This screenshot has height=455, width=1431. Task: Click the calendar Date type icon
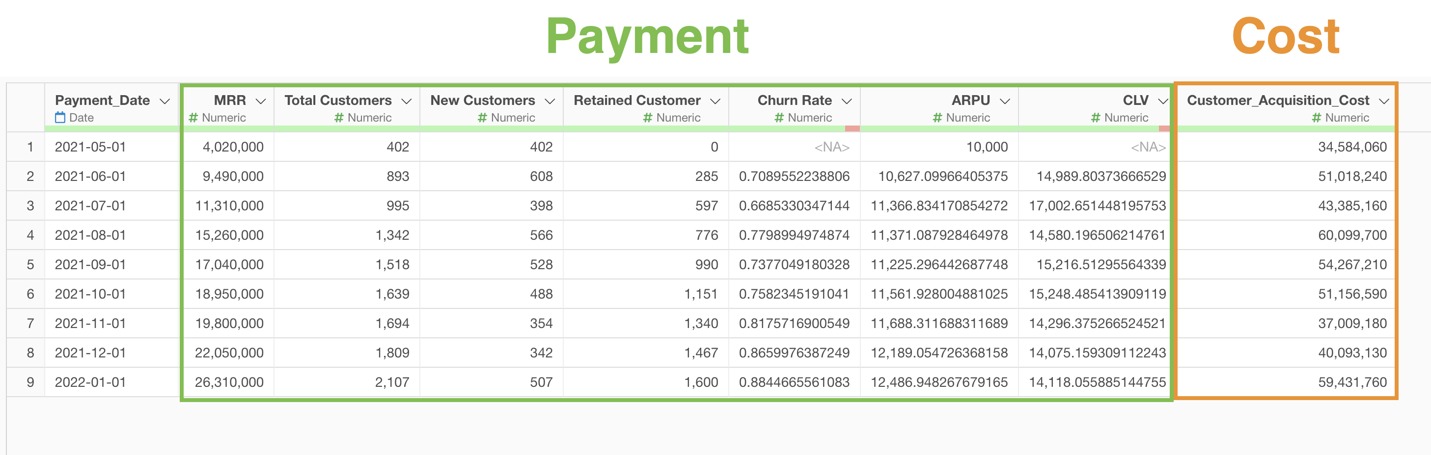point(60,118)
